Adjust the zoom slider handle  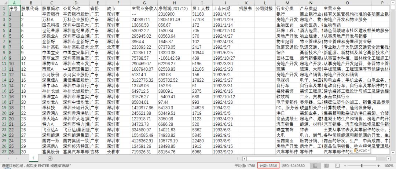pos(362,166)
